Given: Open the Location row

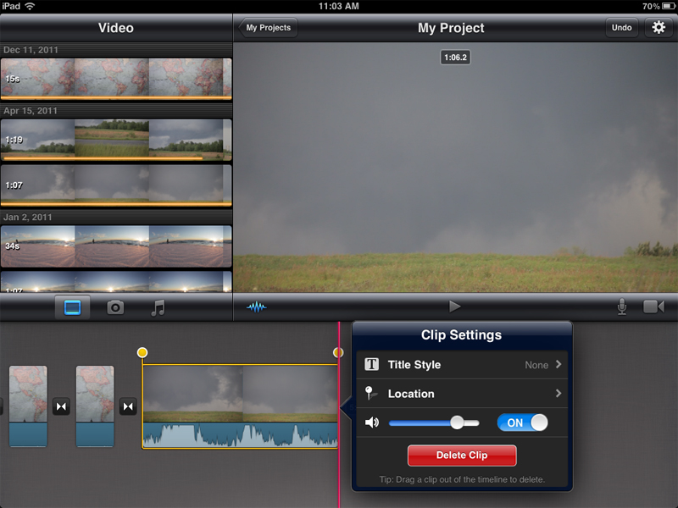Looking at the screenshot, I should (x=462, y=394).
